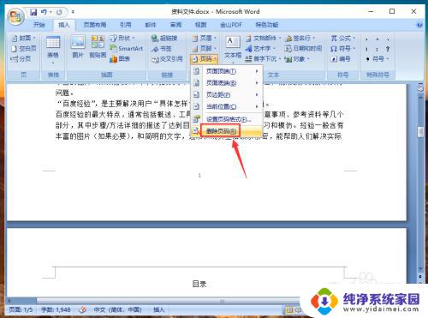Choose 删除页码 to remove page numbers

[x=227, y=131]
